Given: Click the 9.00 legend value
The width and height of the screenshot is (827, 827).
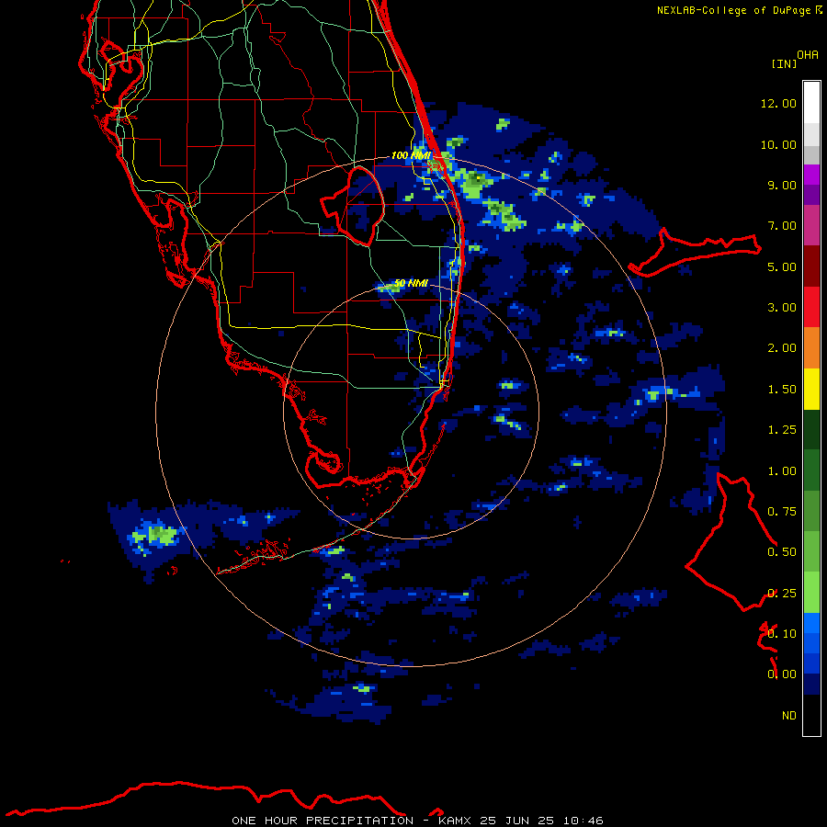Looking at the screenshot, I should pyautogui.click(x=781, y=185).
